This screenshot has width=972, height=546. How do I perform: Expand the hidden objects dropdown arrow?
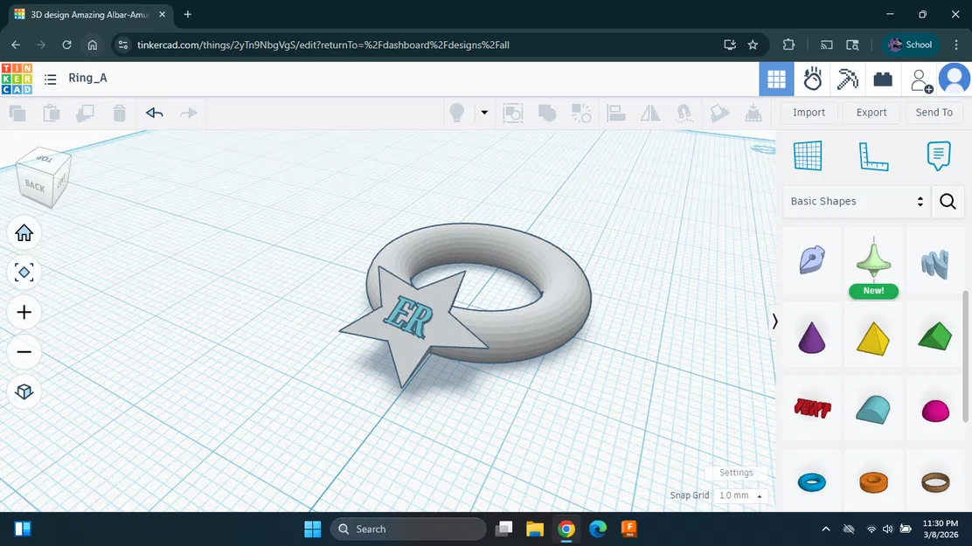tap(483, 112)
